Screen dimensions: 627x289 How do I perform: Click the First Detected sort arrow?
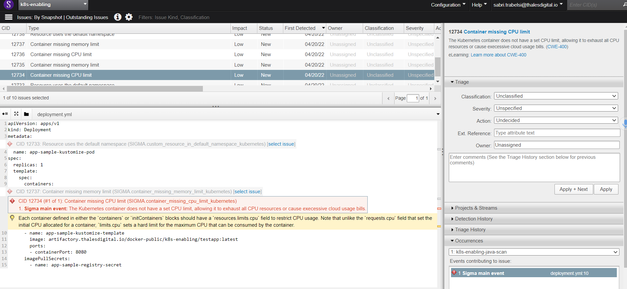[x=323, y=28]
